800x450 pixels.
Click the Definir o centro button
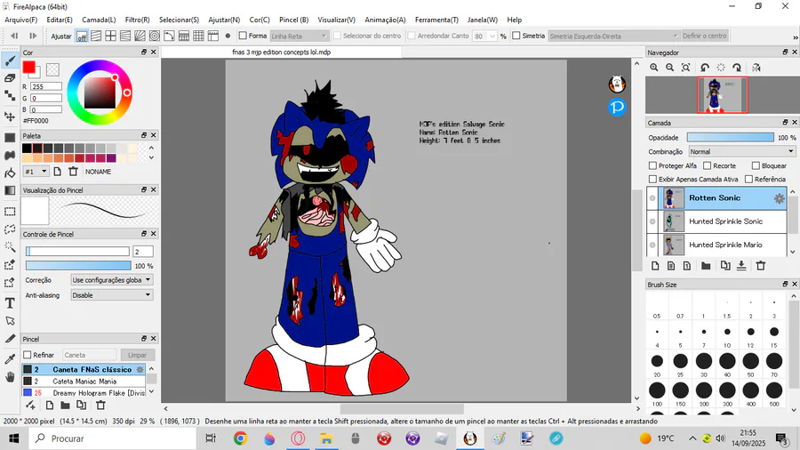click(704, 36)
